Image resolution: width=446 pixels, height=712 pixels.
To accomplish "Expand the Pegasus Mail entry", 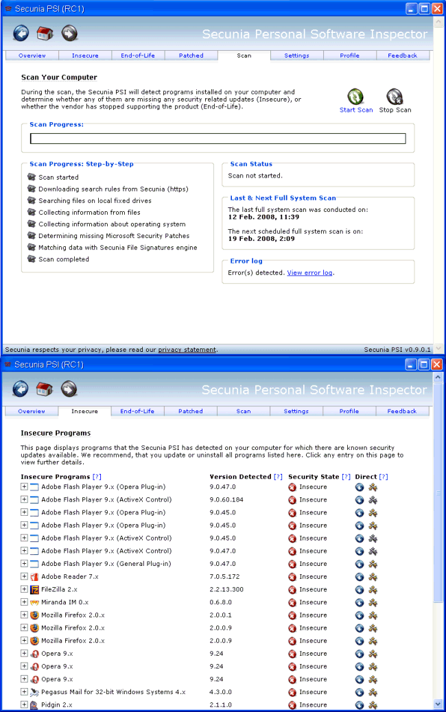I will (x=24, y=691).
